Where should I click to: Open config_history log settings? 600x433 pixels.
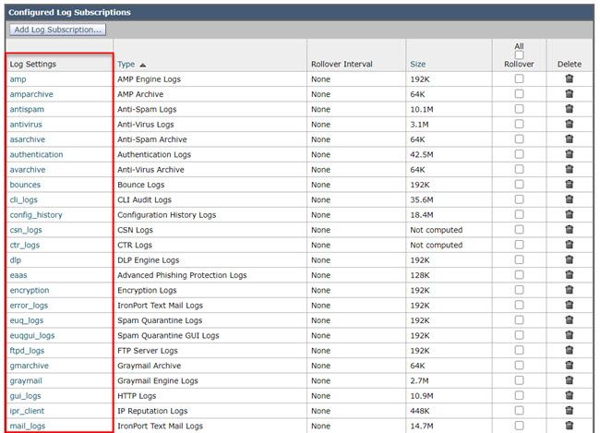point(36,215)
